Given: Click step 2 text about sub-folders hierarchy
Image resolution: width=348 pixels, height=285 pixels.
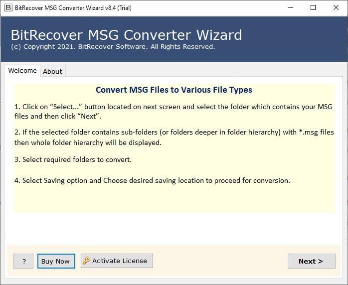Looking at the screenshot, I should click(174, 138).
